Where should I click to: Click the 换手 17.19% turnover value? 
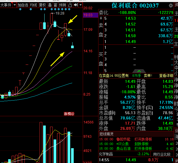166,102
